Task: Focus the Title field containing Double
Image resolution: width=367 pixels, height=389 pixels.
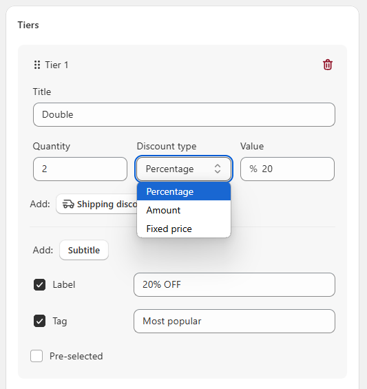Action: [184, 114]
